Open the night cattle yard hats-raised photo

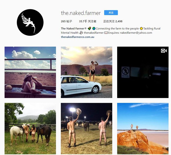pos(86,129)
